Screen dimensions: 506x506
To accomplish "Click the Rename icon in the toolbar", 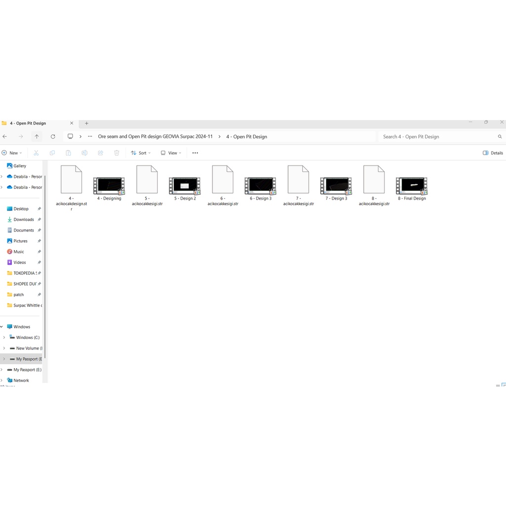I will pos(84,153).
